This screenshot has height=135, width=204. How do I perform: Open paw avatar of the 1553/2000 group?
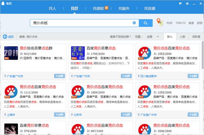145,53
